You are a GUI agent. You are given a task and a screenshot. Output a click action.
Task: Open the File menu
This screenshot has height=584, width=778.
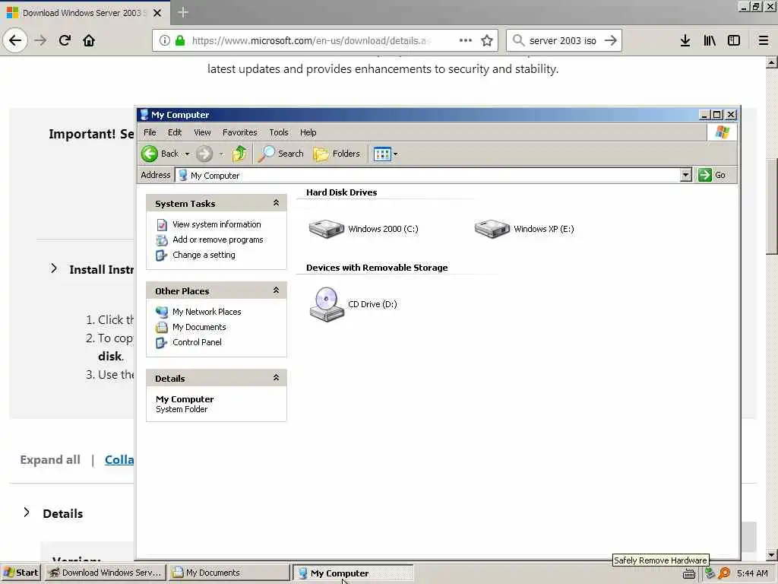pos(150,132)
